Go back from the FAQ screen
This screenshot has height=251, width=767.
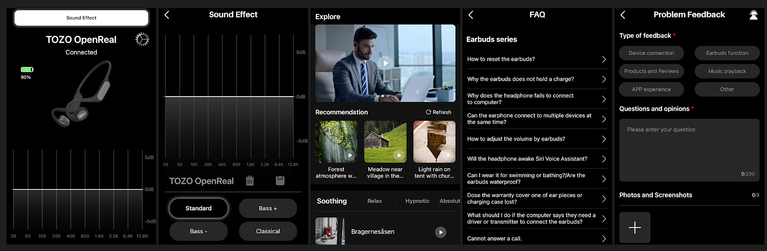tap(471, 15)
